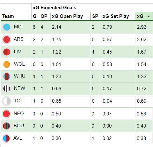Viewport: 153px width, 147px height.
Task: Click the G goals column header
Action: [35, 16]
